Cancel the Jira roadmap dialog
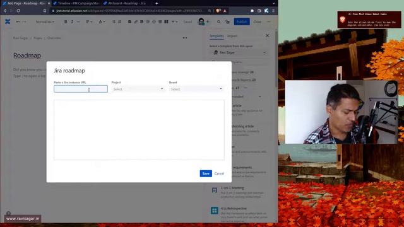404x227 pixels. pos(219,173)
